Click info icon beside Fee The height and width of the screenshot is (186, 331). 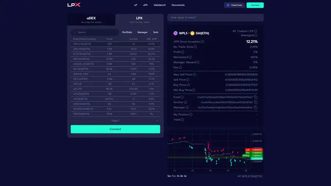click(x=180, y=67)
